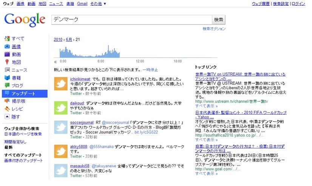Click すべて表示 under goal.com result

(206, 174)
